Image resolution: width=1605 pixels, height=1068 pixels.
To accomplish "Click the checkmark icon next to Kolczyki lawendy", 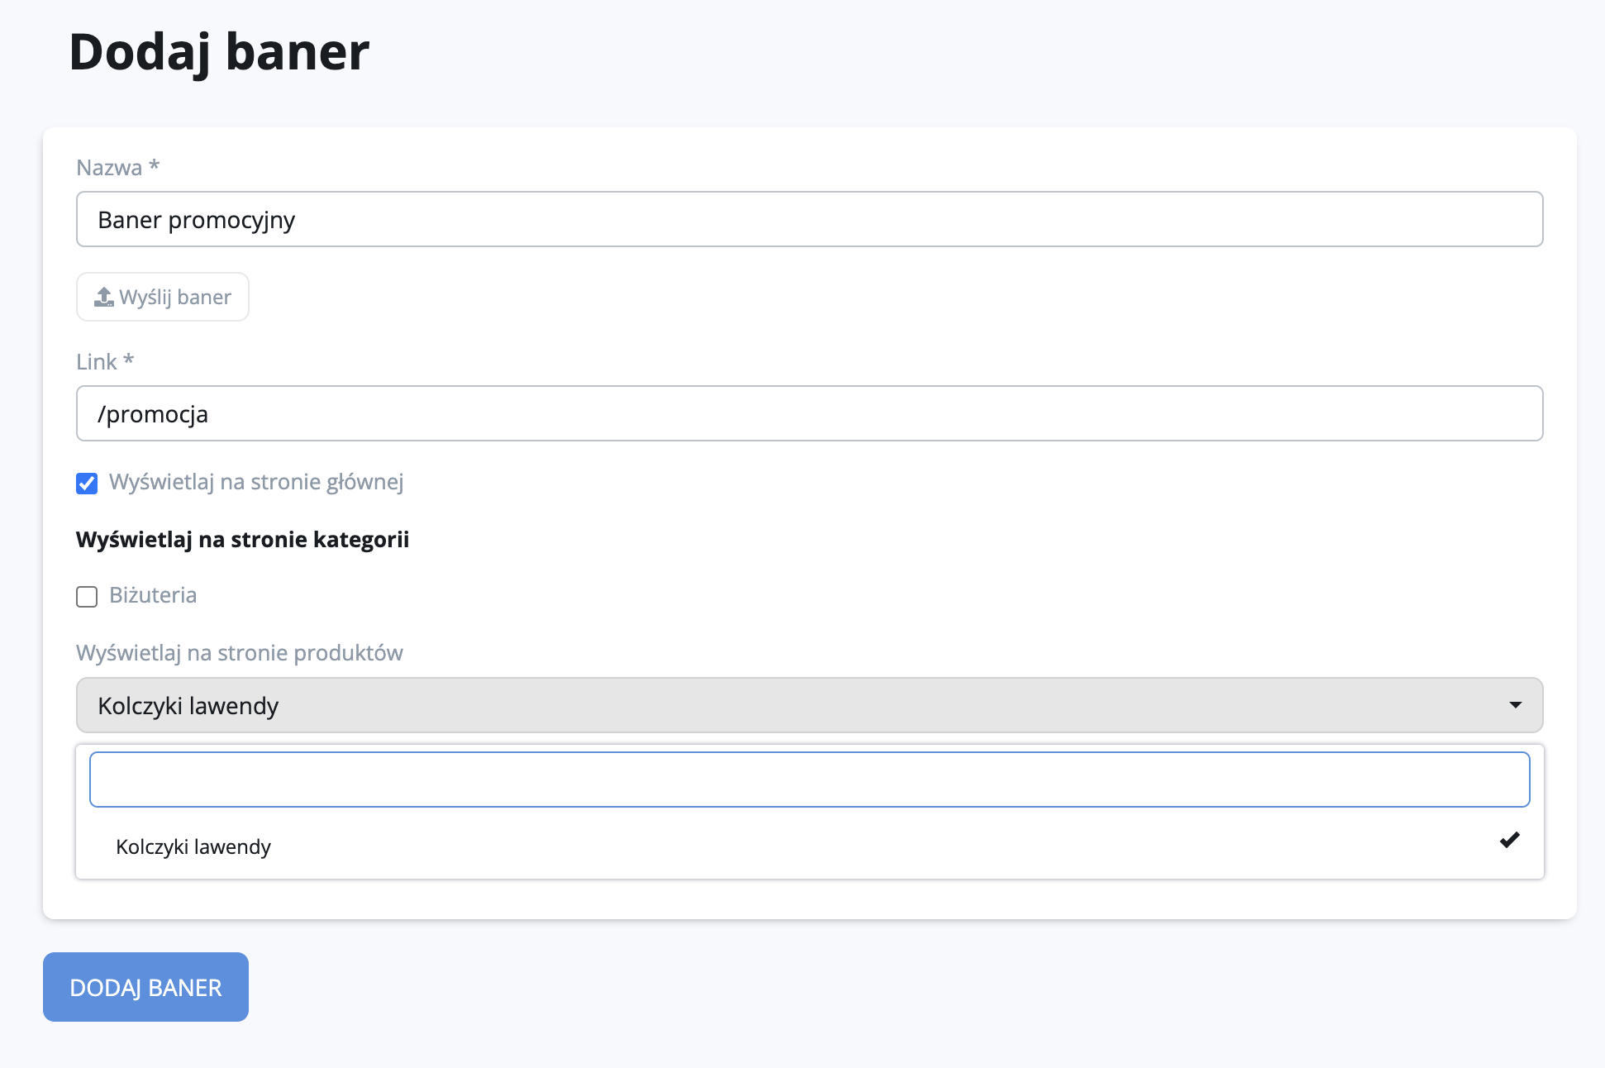I will [1509, 840].
